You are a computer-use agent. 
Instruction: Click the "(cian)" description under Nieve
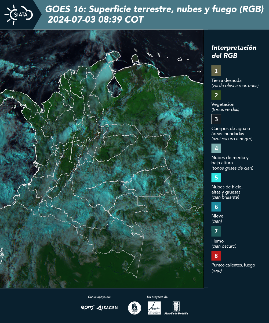(217, 222)
